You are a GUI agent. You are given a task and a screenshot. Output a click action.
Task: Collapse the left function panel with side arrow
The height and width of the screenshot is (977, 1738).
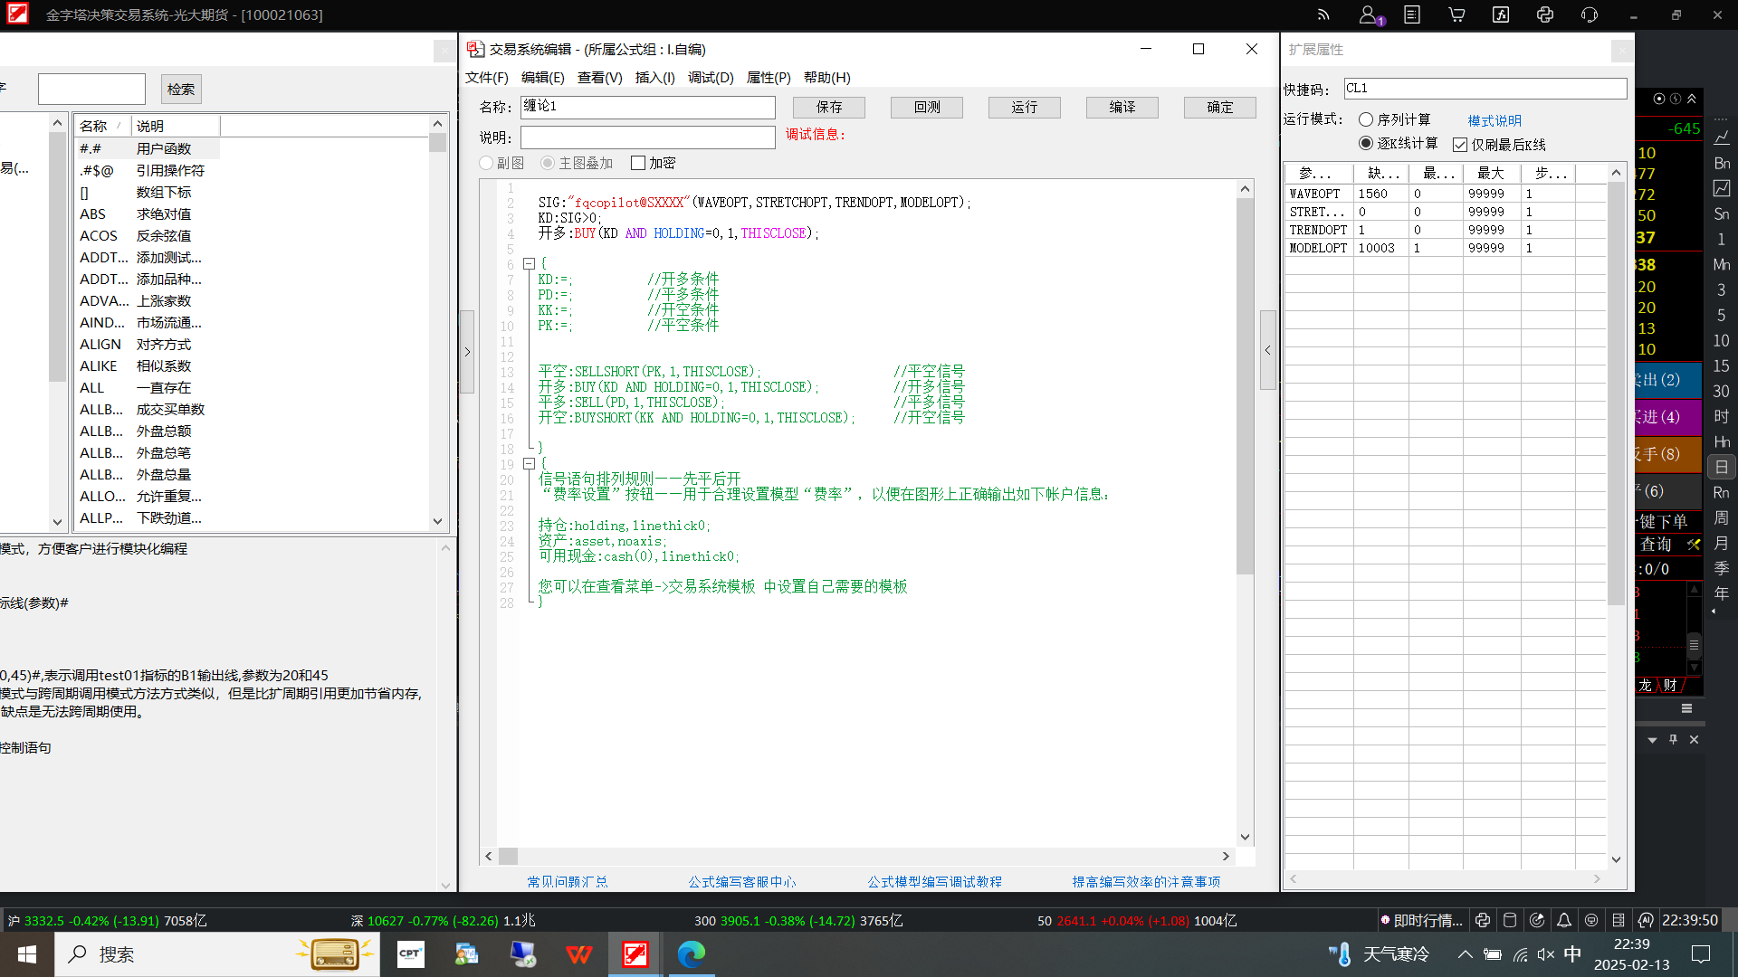[x=467, y=352]
